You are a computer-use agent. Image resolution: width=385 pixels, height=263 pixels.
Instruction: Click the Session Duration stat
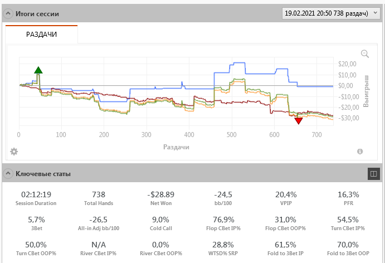pyautogui.click(x=36, y=198)
